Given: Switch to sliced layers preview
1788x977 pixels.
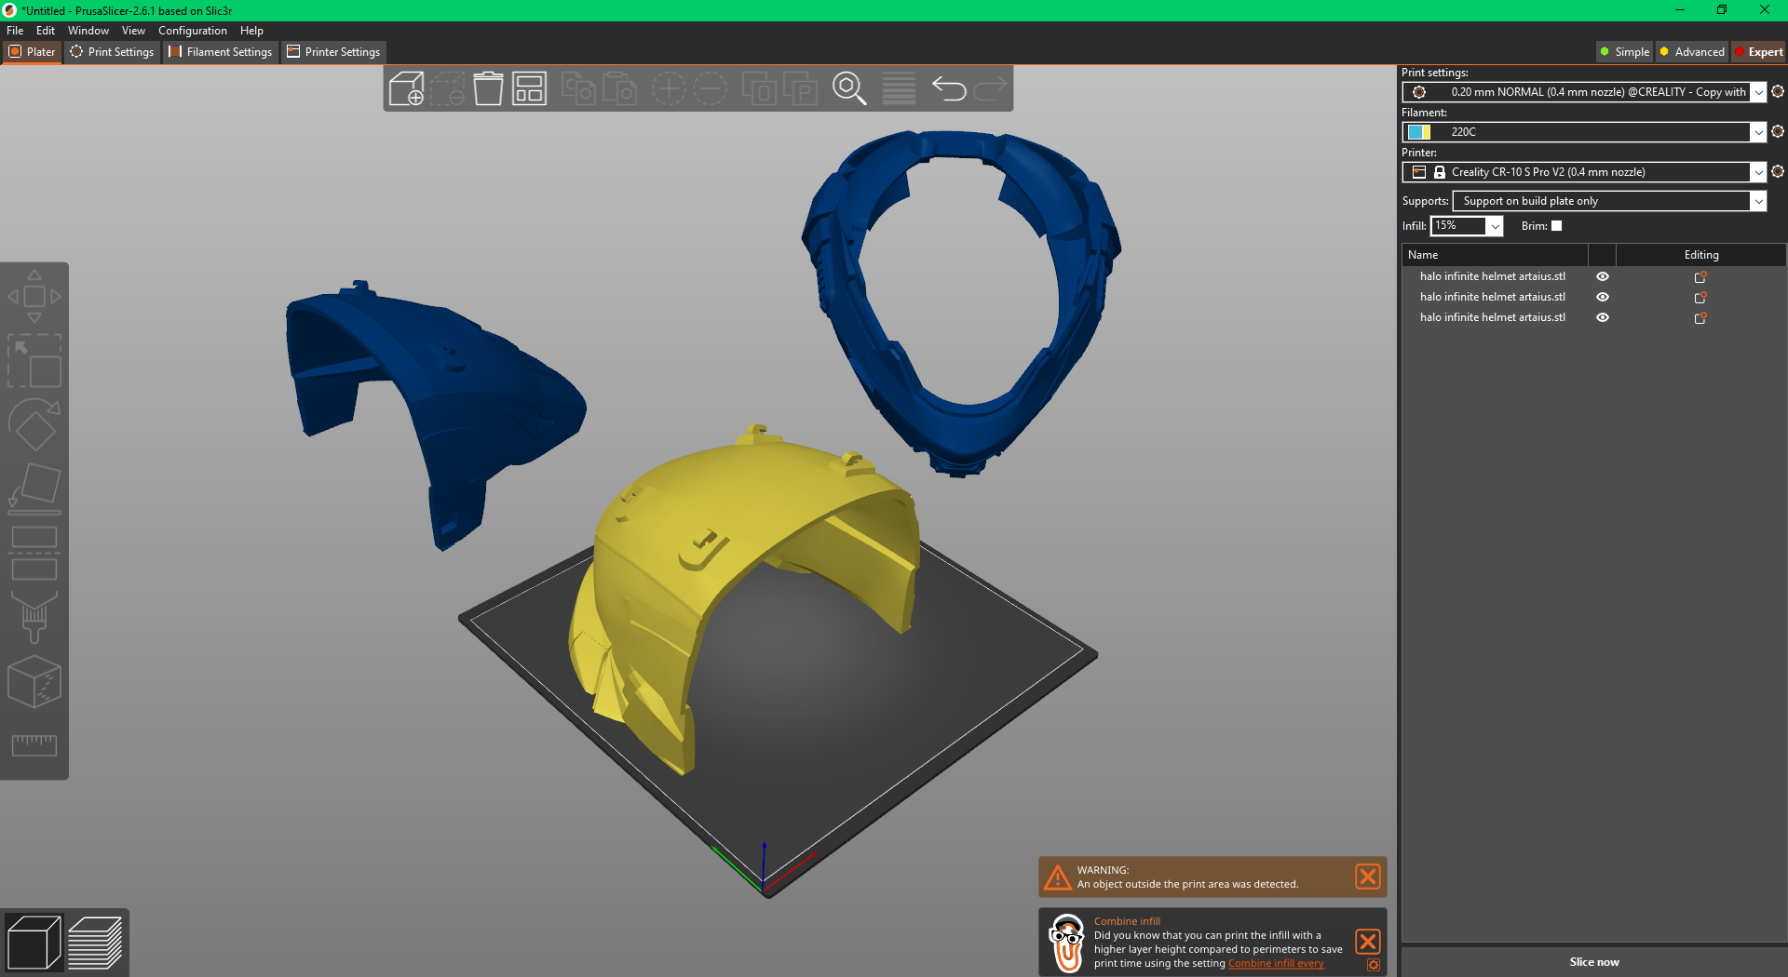Looking at the screenshot, I should coord(95,942).
